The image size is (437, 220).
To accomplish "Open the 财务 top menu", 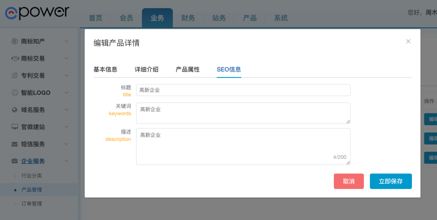I will (188, 18).
